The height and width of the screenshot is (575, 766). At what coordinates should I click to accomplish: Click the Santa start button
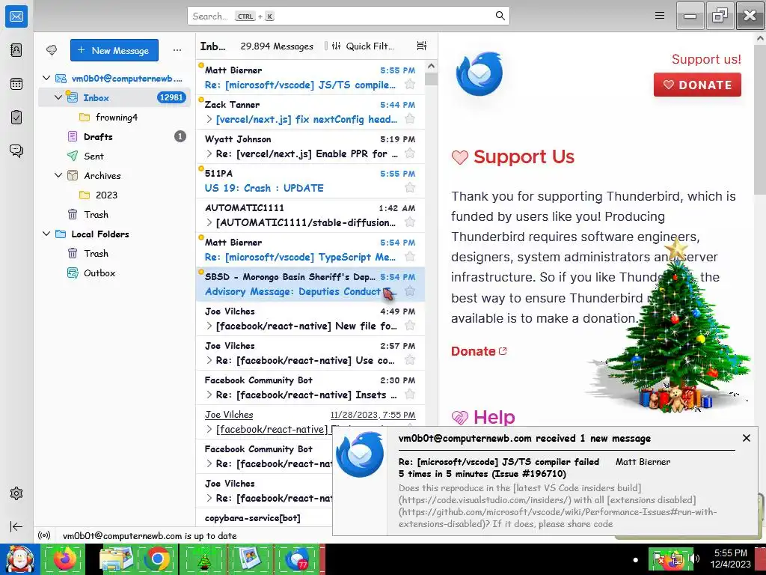click(x=19, y=559)
